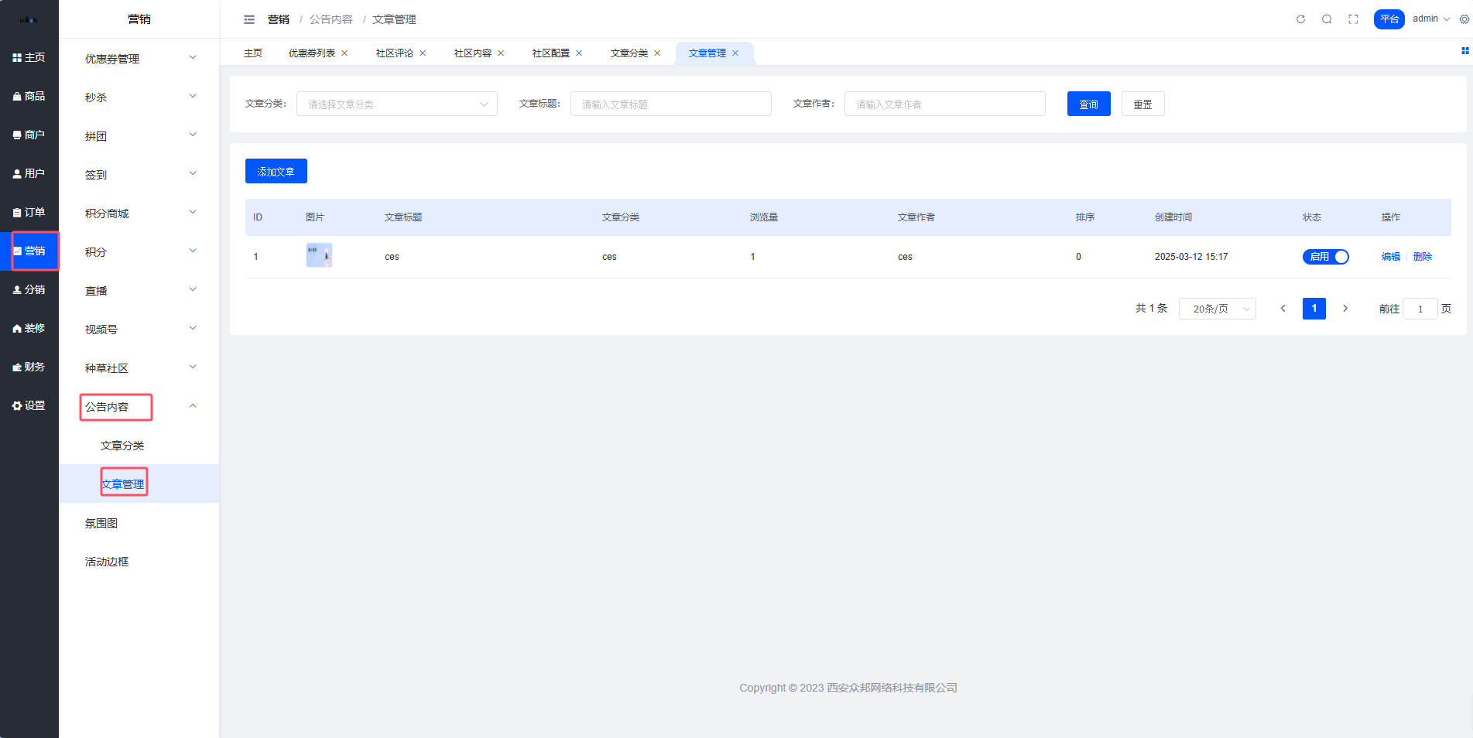Open the 商品 sidebar icon

pos(29,96)
